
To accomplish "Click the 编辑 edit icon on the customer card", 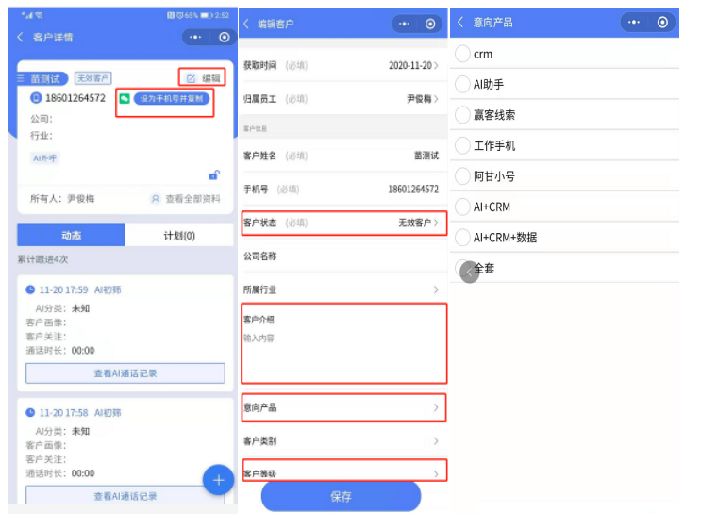I will (x=191, y=78).
